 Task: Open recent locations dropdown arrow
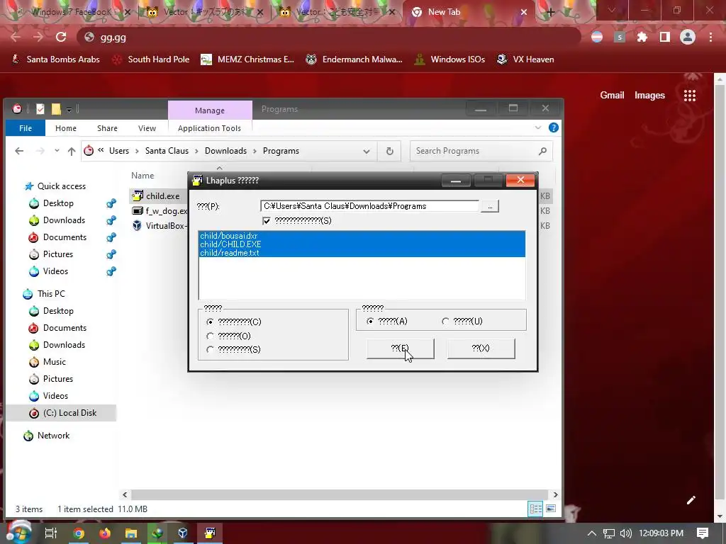coord(57,151)
